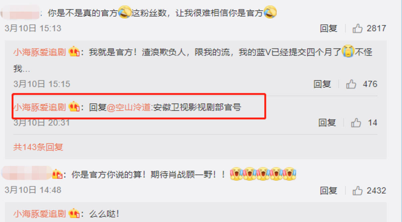Expand all 共143条回复 replies
The image size is (402, 222).
point(38,147)
